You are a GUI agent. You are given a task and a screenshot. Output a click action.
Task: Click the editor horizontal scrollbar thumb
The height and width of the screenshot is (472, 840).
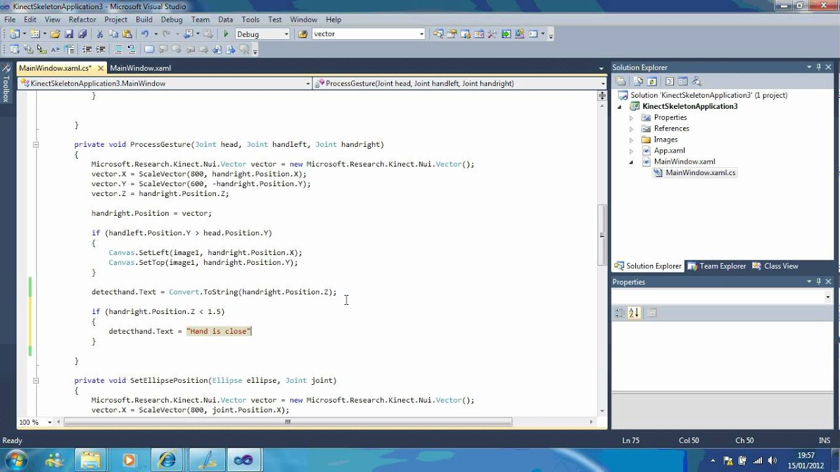[x=287, y=422]
